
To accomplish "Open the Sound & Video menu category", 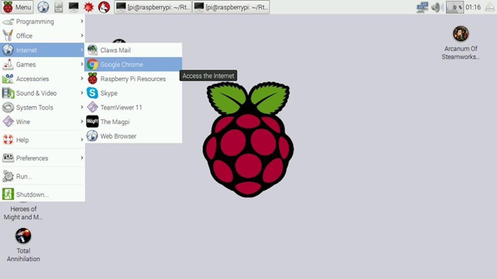I will (x=42, y=93).
